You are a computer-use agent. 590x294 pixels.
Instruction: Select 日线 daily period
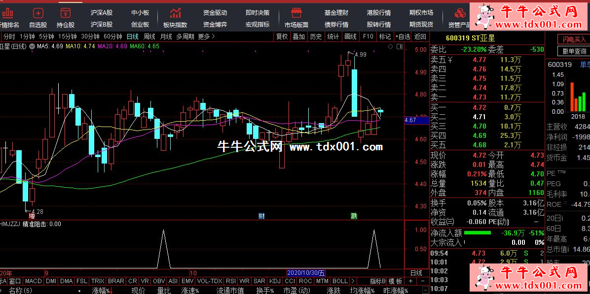click(132, 36)
